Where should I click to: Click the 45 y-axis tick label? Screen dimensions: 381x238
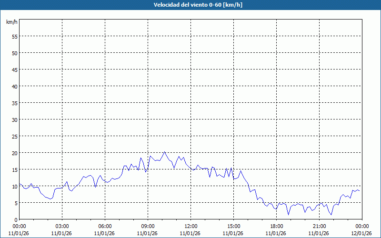[14, 69]
